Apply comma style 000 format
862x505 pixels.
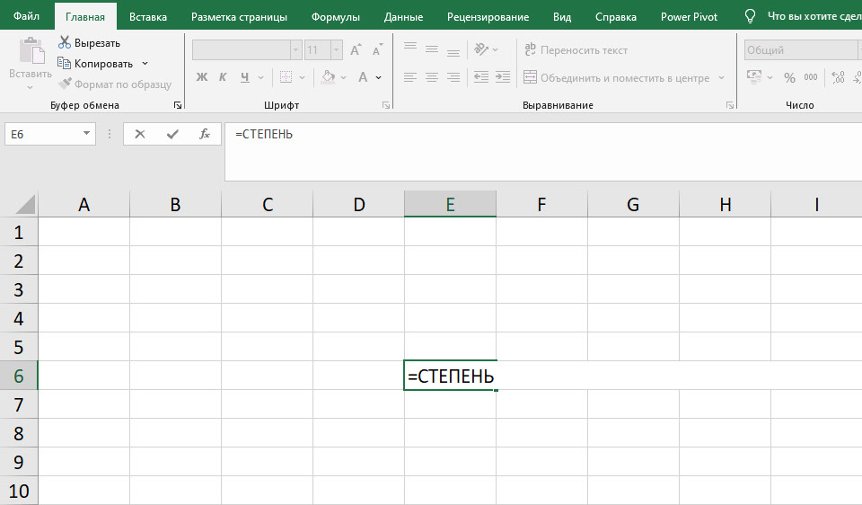click(811, 77)
